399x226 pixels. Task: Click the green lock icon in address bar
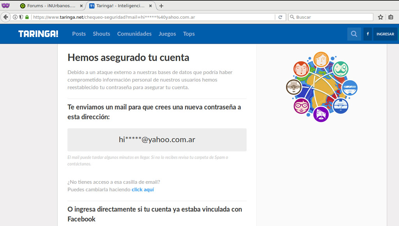coord(26,17)
